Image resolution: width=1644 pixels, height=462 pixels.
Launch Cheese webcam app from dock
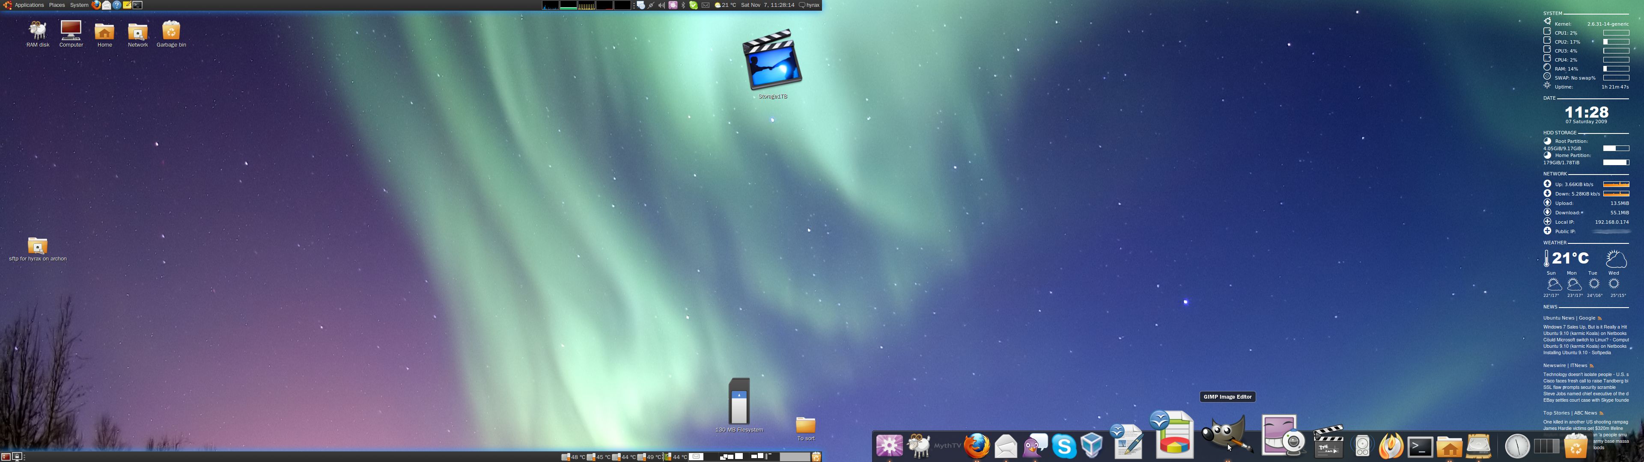coord(1284,435)
